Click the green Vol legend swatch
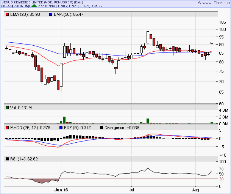 coord(7,108)
